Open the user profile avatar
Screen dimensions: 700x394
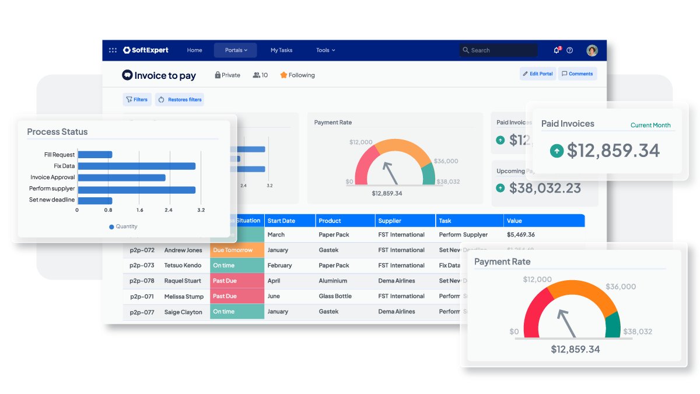(x=592, y=50)
